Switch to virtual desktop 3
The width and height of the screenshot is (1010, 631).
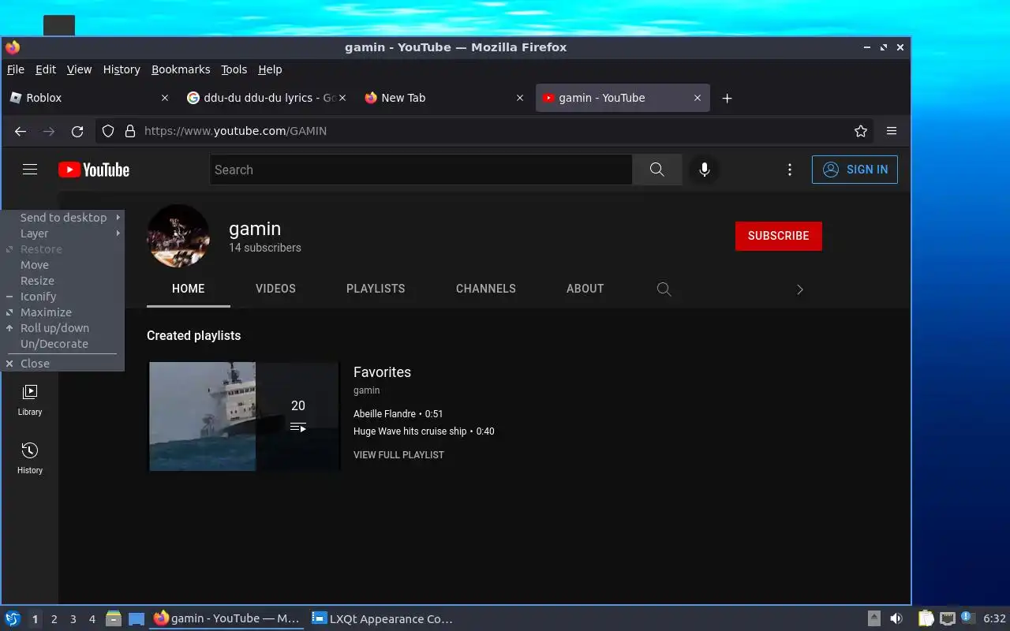pos(73,619)
